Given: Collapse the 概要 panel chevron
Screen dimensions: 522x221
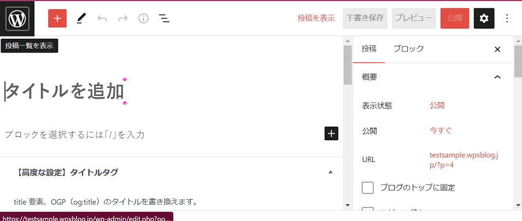Looking at the screenshot, I should pyautogui.click(x=497, y=77).
